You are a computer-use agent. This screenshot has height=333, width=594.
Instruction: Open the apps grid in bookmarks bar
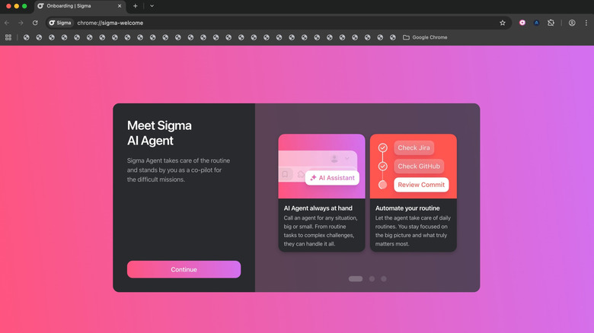(8, 37)
